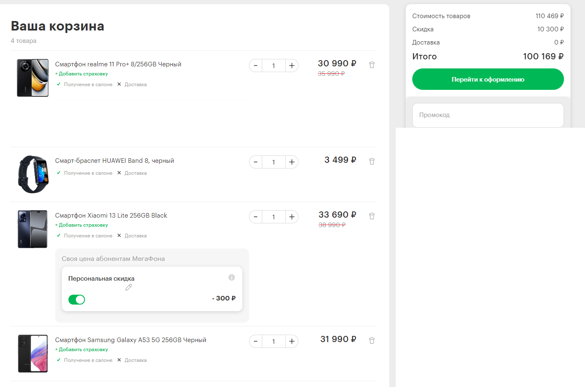The height and width of the screenshot is (387, 585).
Task: Click Стоимость товаров value 110 469 ₽
Action: [x=550, y=16]
